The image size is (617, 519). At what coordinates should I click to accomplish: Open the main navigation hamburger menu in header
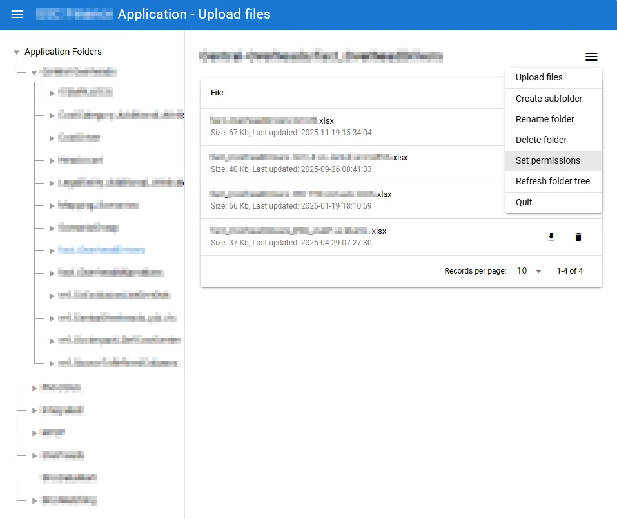tap(17, 14)
